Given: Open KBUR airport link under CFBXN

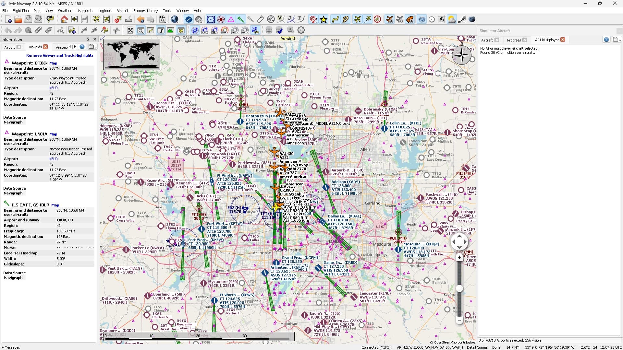Looking at the screenshot, I should coord(54,88).
